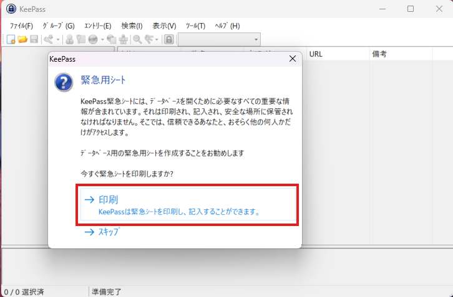This screenshot has height=297, width=453.
Task: Expand the Show entries dropdown arrow
Action: [157, 39]
